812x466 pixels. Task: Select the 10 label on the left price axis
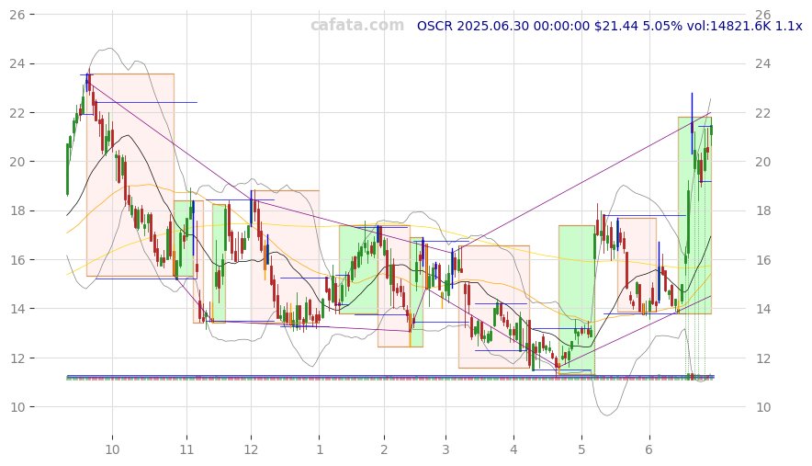point(17,407)
